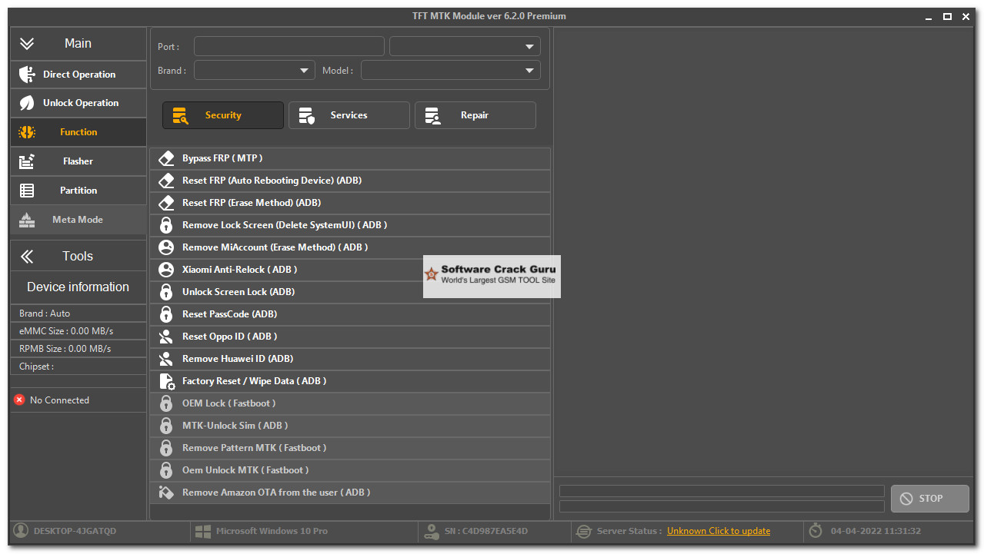Click padlock icon for Unlock Screen Lock

pyautogui.click(x=166, y=292)
